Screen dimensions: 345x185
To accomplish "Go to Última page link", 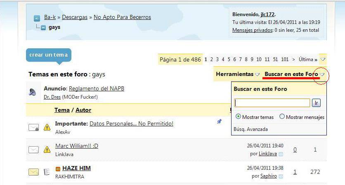I will click(x=308, y=59).
